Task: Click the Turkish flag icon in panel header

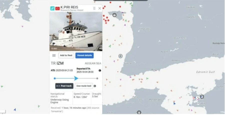Action: (57, 8)
